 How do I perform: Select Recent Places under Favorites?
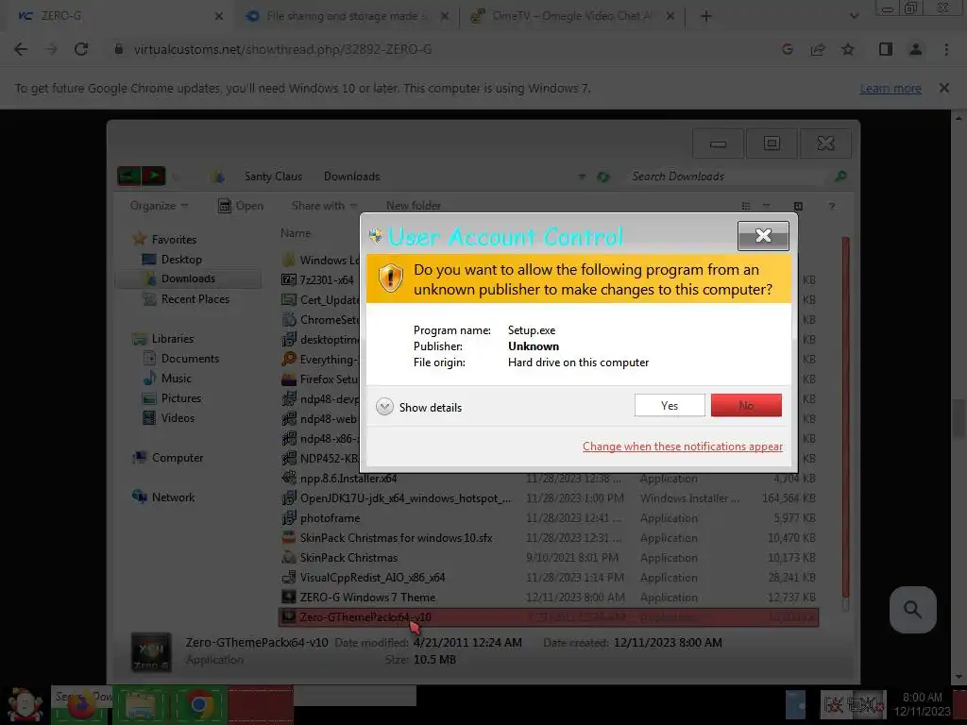[195, 299]
